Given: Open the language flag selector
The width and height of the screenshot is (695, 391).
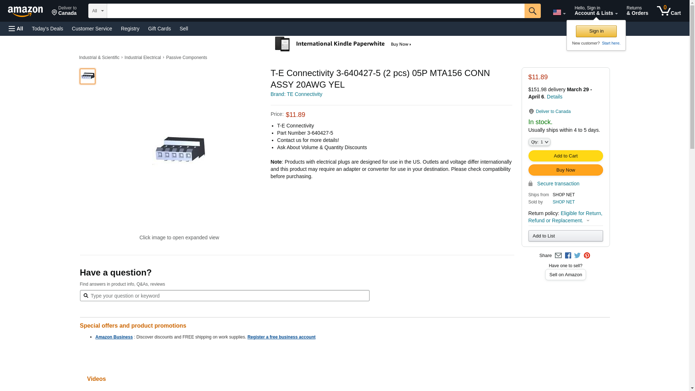Looking at the screenshot, I should (559, 12).
